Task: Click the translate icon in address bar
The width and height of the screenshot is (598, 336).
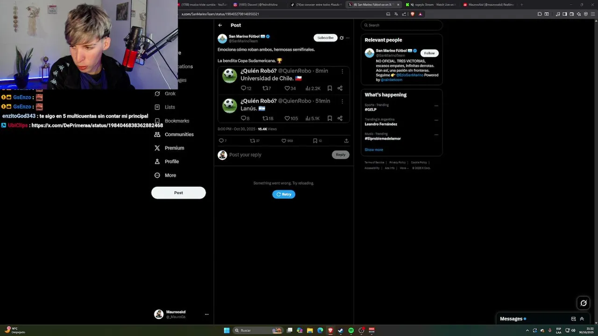Action: pos(396,14)
